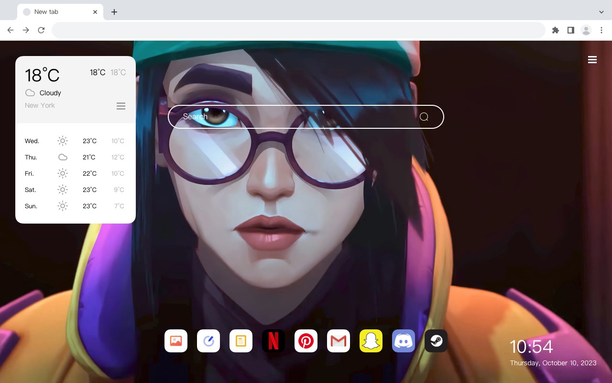The width and height of the screenshot is (612, 383).
Task: Open the hamburger menu at top right of page
Action: (592, 60)
